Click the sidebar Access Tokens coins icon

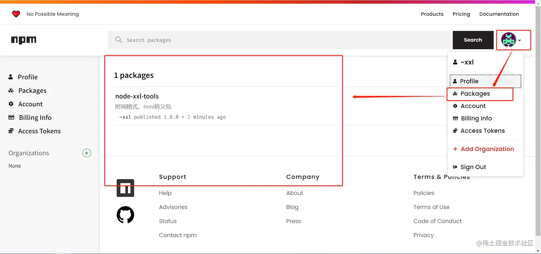[11, 131]
